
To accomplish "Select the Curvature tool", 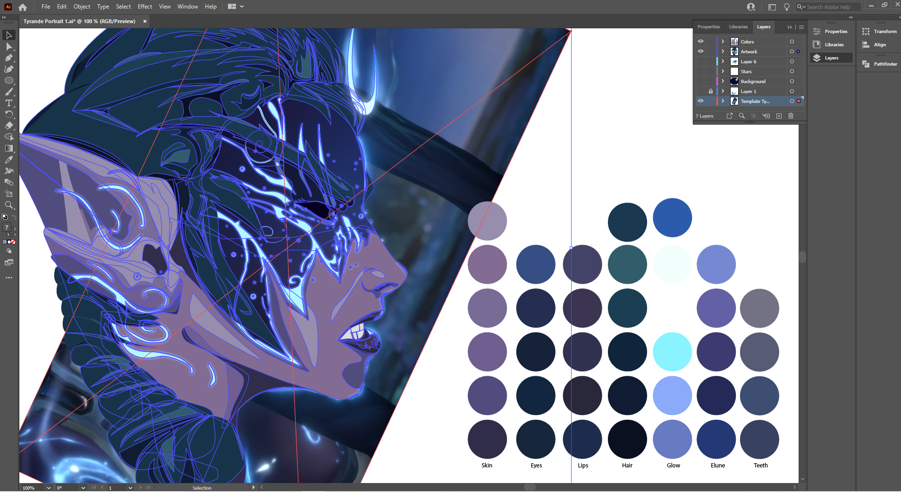I will pyautogui.click(x=9, y=69).
